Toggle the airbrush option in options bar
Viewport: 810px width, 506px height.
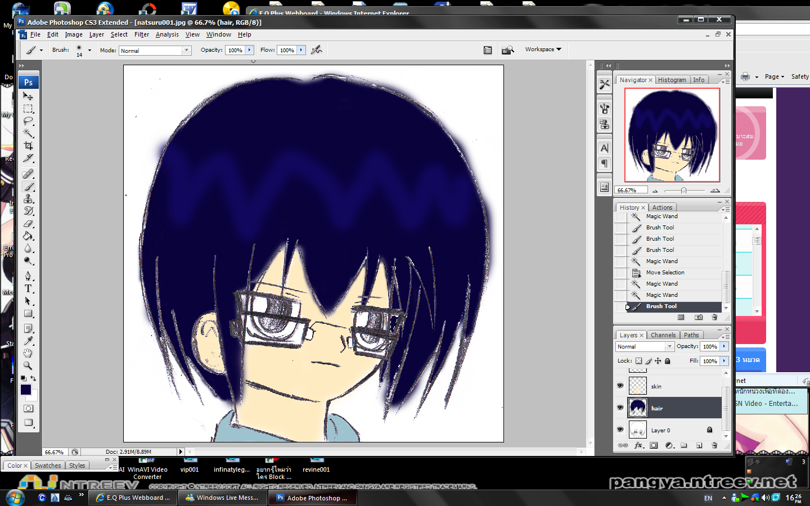[x=317, y=49]
